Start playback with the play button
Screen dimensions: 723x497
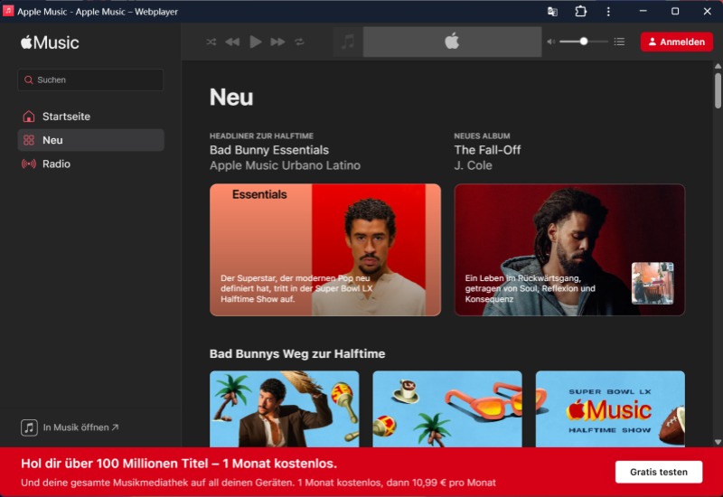point(256,42)
